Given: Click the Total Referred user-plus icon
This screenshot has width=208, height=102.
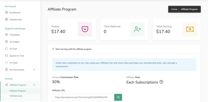Looking at the screenshot, I should pos(137,29).
